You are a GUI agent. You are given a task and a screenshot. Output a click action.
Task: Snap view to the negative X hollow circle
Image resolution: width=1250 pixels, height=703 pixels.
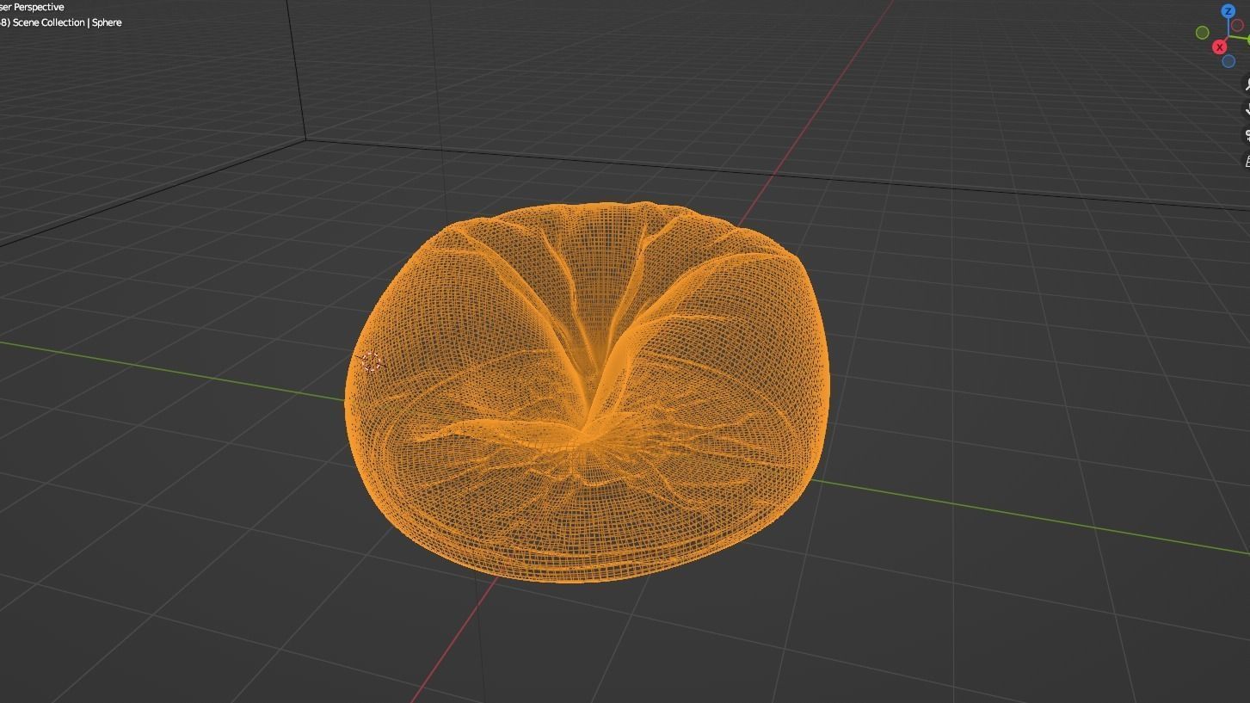[x=1237, y=25]
